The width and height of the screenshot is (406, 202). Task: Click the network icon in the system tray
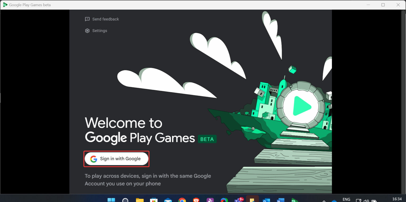tap(358, 200)
